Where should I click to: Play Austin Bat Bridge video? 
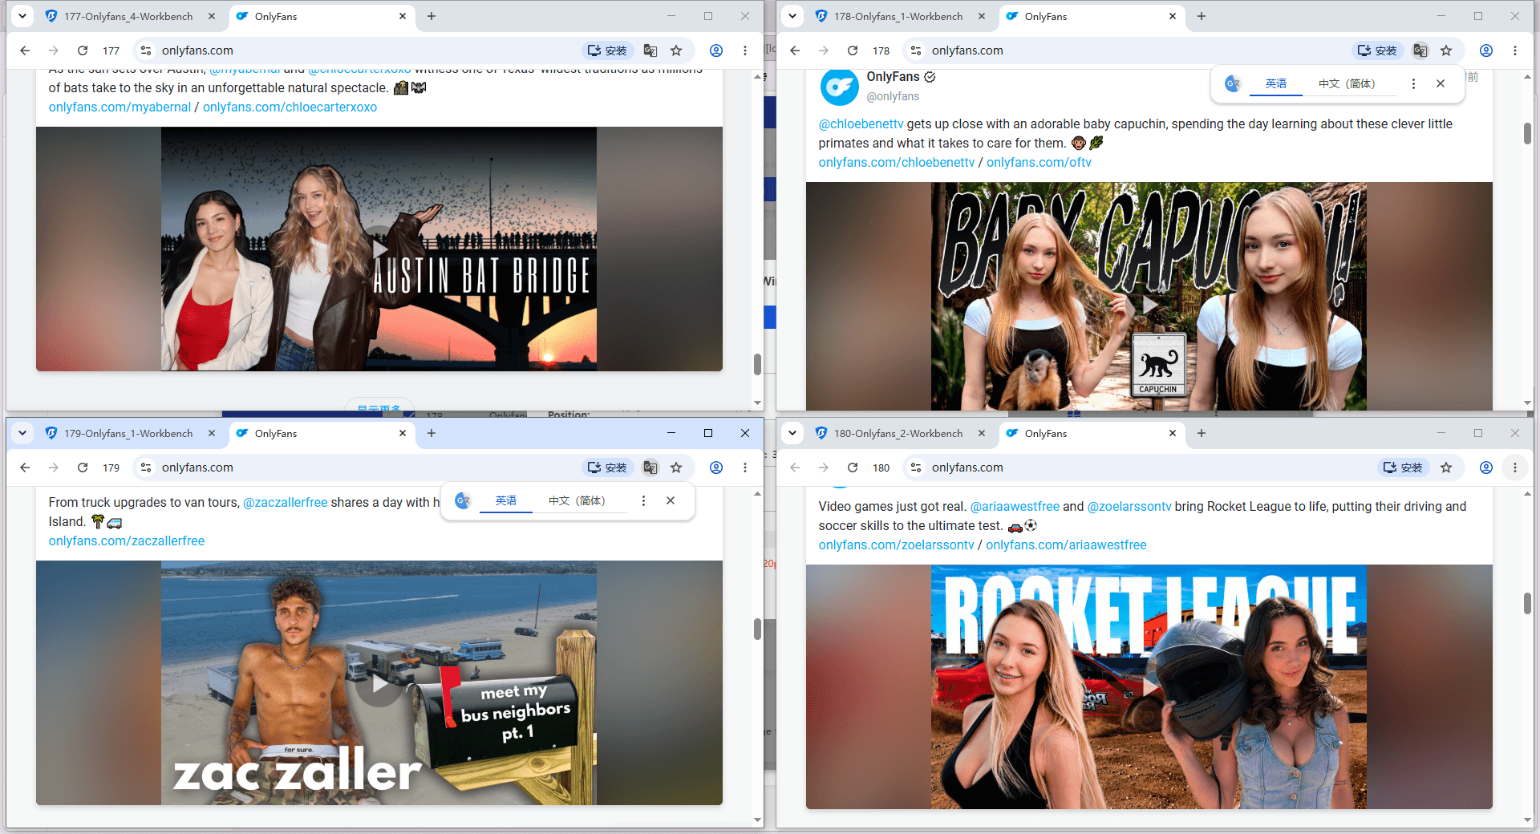pyautogui.click(x=379, y=249)
